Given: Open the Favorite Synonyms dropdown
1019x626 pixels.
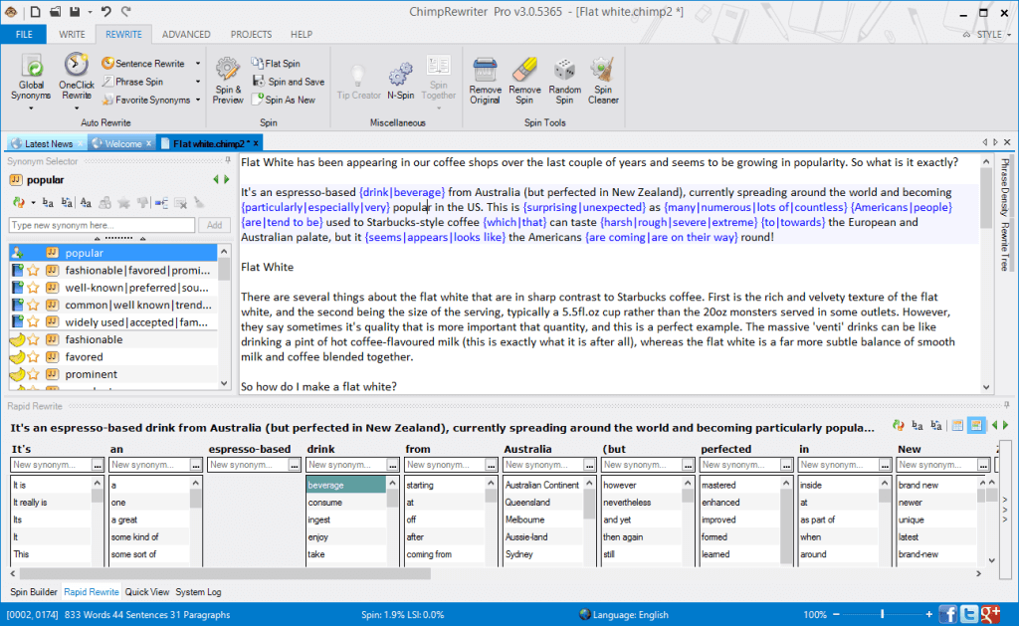Looking at the screenshot, I should point(198,101).
